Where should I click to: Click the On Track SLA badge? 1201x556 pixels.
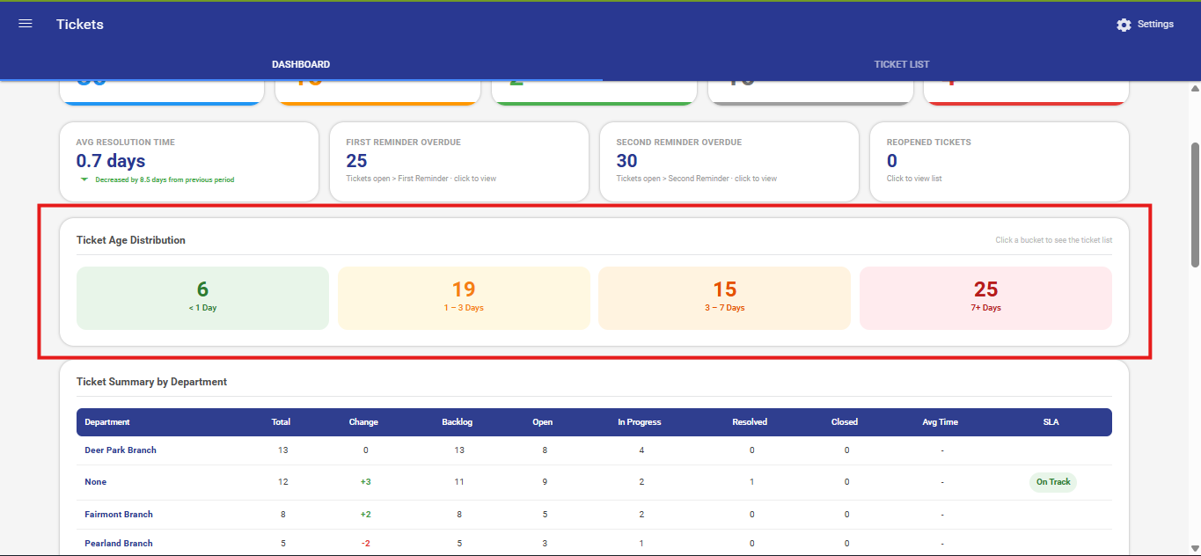click(x=1053, y=482)
